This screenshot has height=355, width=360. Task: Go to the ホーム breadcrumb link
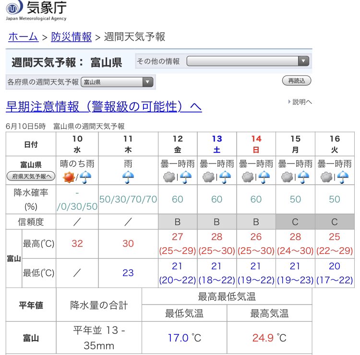pos(23,37)
